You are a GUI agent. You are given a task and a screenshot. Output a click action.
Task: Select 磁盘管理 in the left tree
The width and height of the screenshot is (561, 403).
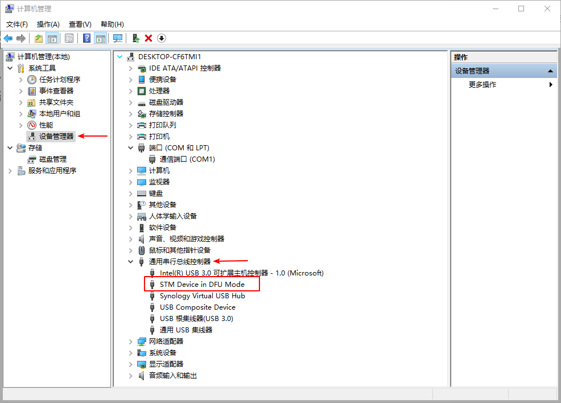click(x=52, y=159)
